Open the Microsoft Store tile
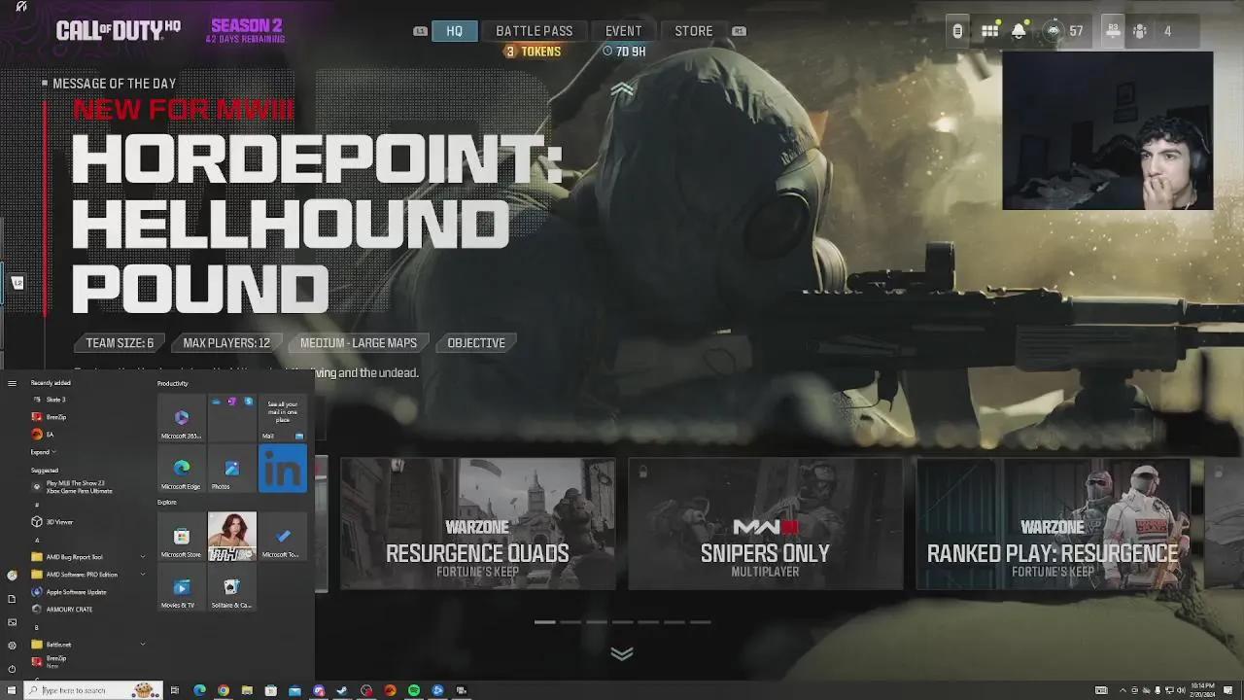Viewport: 1244px width, 700px height. pyautogui.click(x=182, y=537)
